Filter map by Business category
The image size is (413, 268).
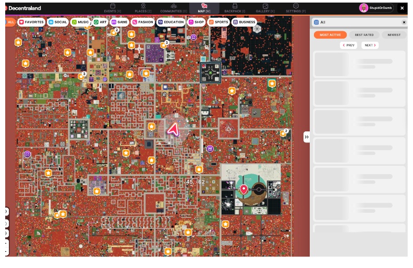[244, 22]
